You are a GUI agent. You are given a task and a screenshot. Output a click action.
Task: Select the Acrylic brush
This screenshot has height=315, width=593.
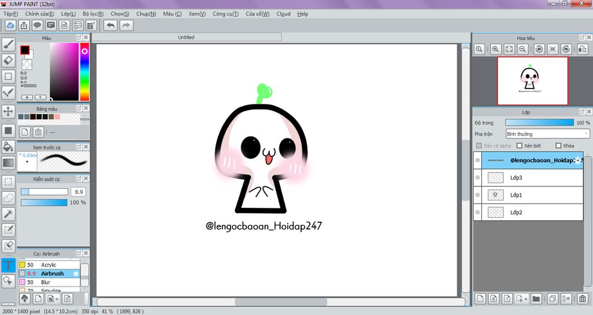49,265
